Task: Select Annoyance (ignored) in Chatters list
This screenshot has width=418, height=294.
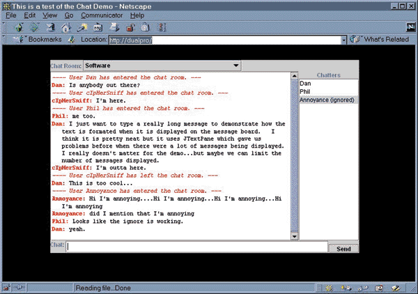Action: [327, 100]
